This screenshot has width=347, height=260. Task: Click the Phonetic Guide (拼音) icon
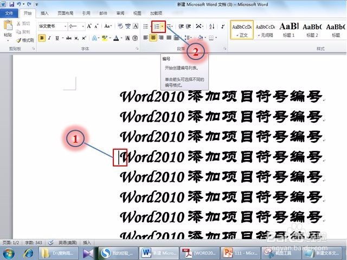128,26
